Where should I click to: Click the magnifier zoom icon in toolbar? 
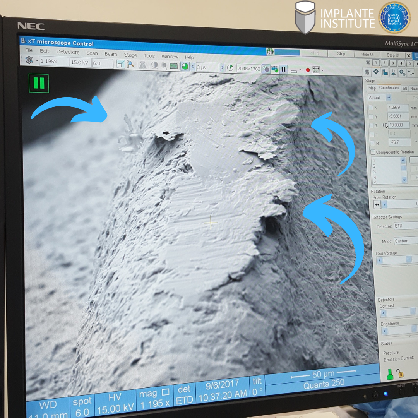(131, 64)
